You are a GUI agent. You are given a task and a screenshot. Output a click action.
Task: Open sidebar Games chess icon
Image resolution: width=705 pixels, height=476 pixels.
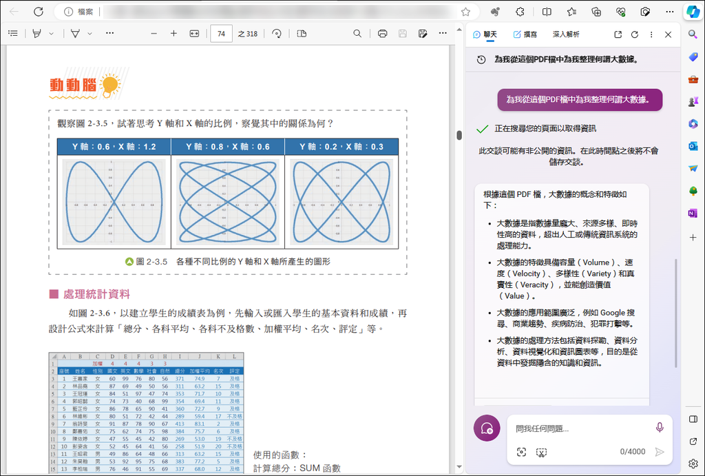tap(693, 102)
